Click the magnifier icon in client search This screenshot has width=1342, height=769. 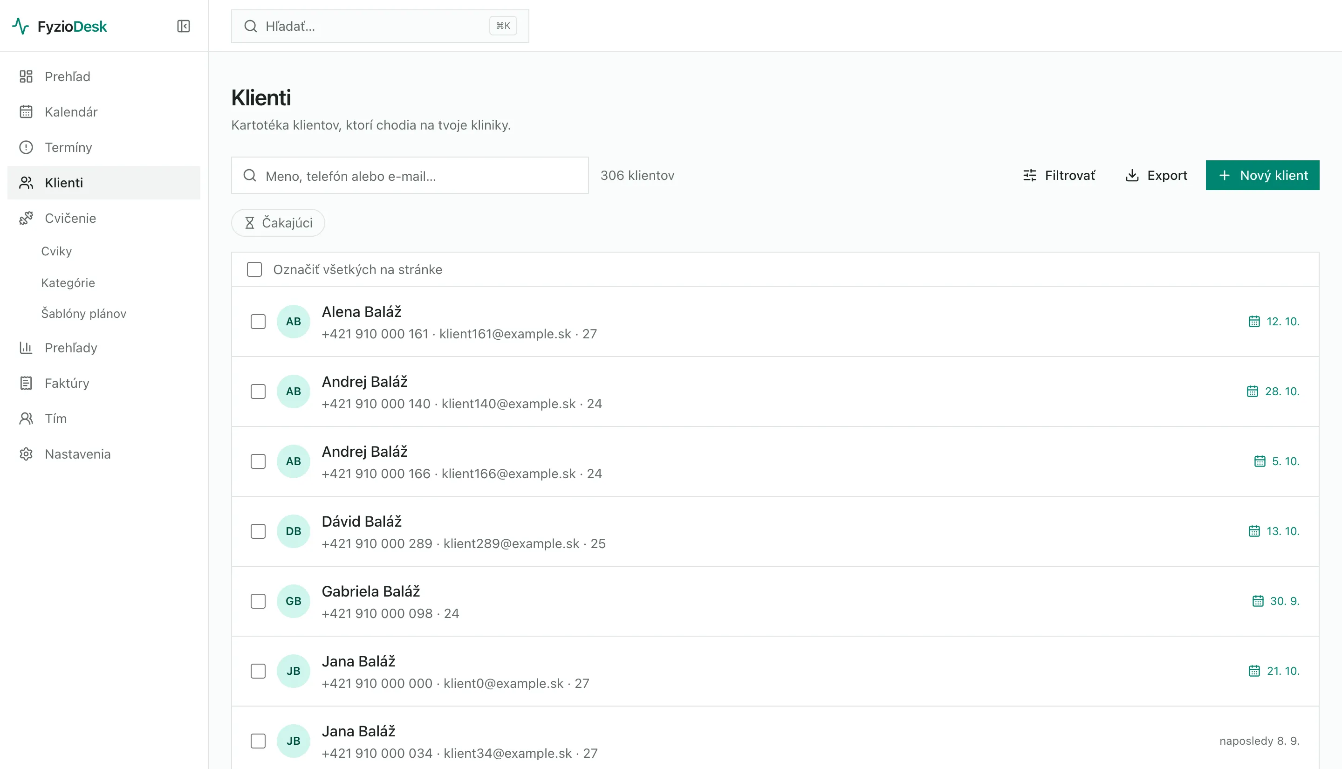250,175
